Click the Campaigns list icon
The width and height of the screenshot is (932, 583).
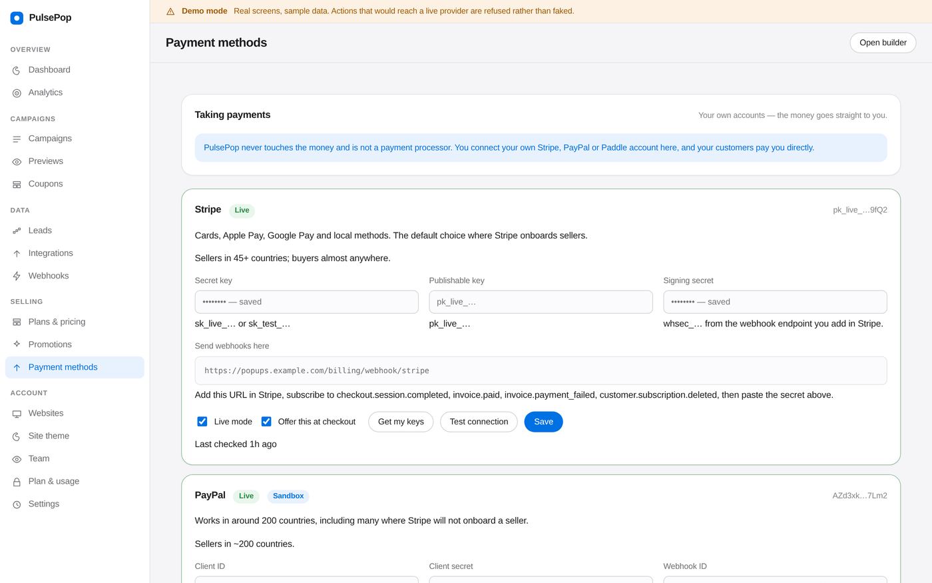click(17, 139)
